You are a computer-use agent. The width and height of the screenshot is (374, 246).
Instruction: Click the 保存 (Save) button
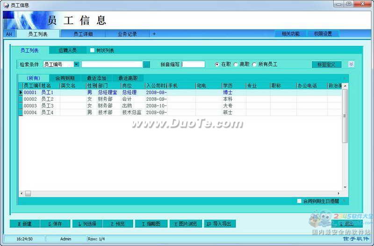pyautogui.click(x=56, y=224)
